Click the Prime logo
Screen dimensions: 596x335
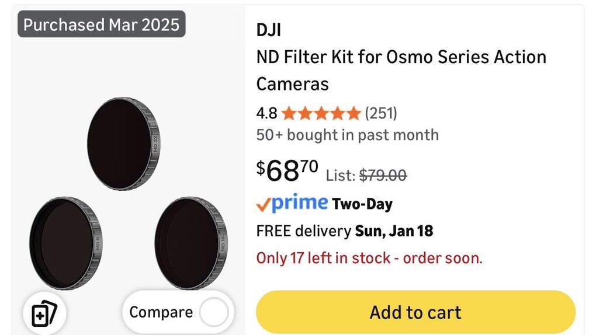(299, 203)
